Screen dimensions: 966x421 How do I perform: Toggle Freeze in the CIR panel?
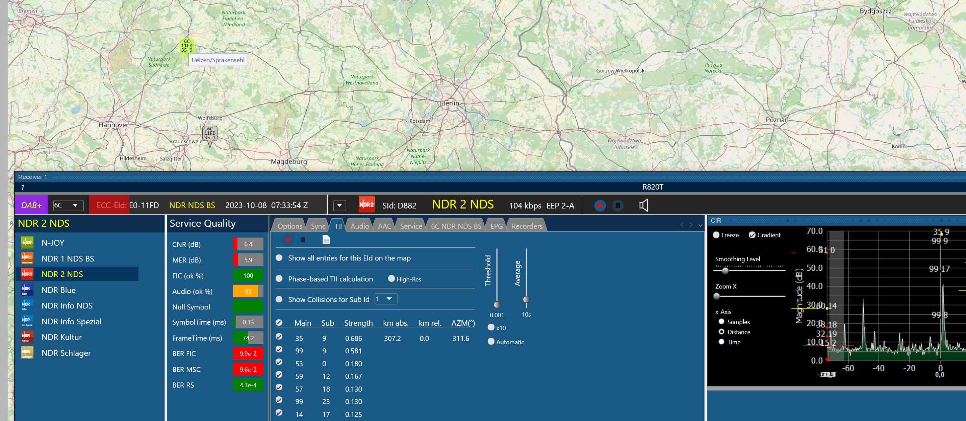coord(716,235)
